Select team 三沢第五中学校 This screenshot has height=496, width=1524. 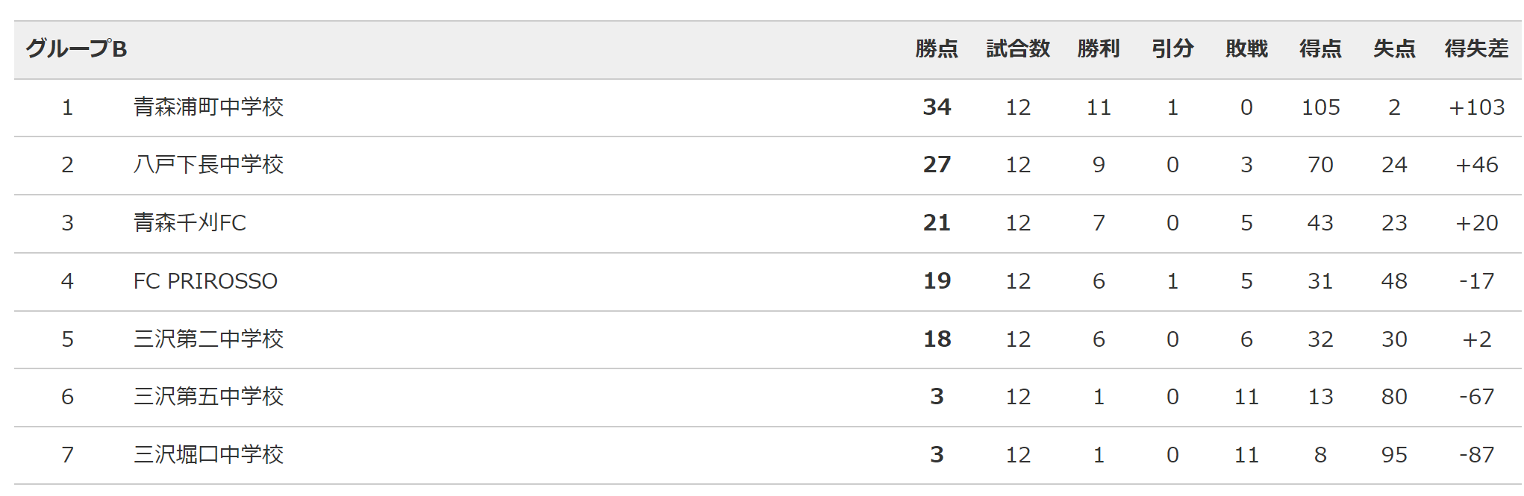pyautogui.click(x=208, y=397)
